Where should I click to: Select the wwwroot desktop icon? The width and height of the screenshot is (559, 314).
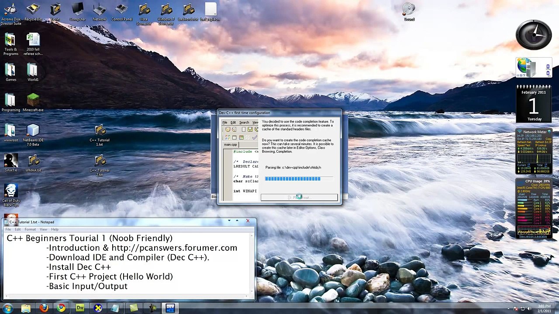pos(11,133)
